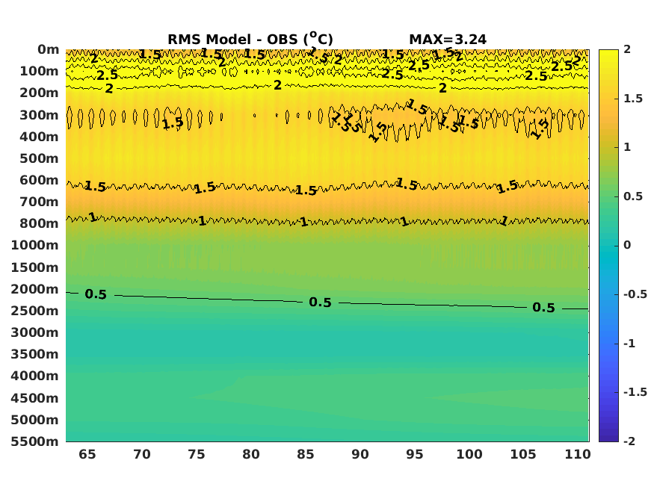The image size is (654, 490).
Task: Click the '1500m' depth axis label
Action: tap(34, 267)
